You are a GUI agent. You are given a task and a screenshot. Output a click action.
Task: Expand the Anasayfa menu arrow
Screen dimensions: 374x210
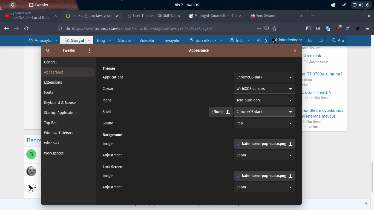[56, 40]
